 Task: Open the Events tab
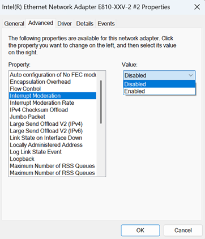(106, 24)
